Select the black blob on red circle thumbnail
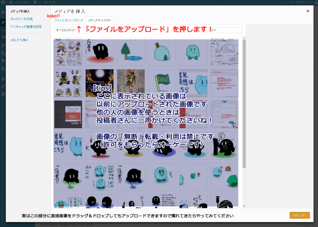Image resolution: width=318 pixels, height=227 pixels. (x=99, y=51)
